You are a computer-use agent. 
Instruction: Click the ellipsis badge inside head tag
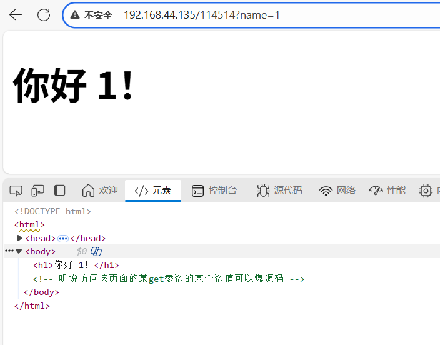[63, 239]
